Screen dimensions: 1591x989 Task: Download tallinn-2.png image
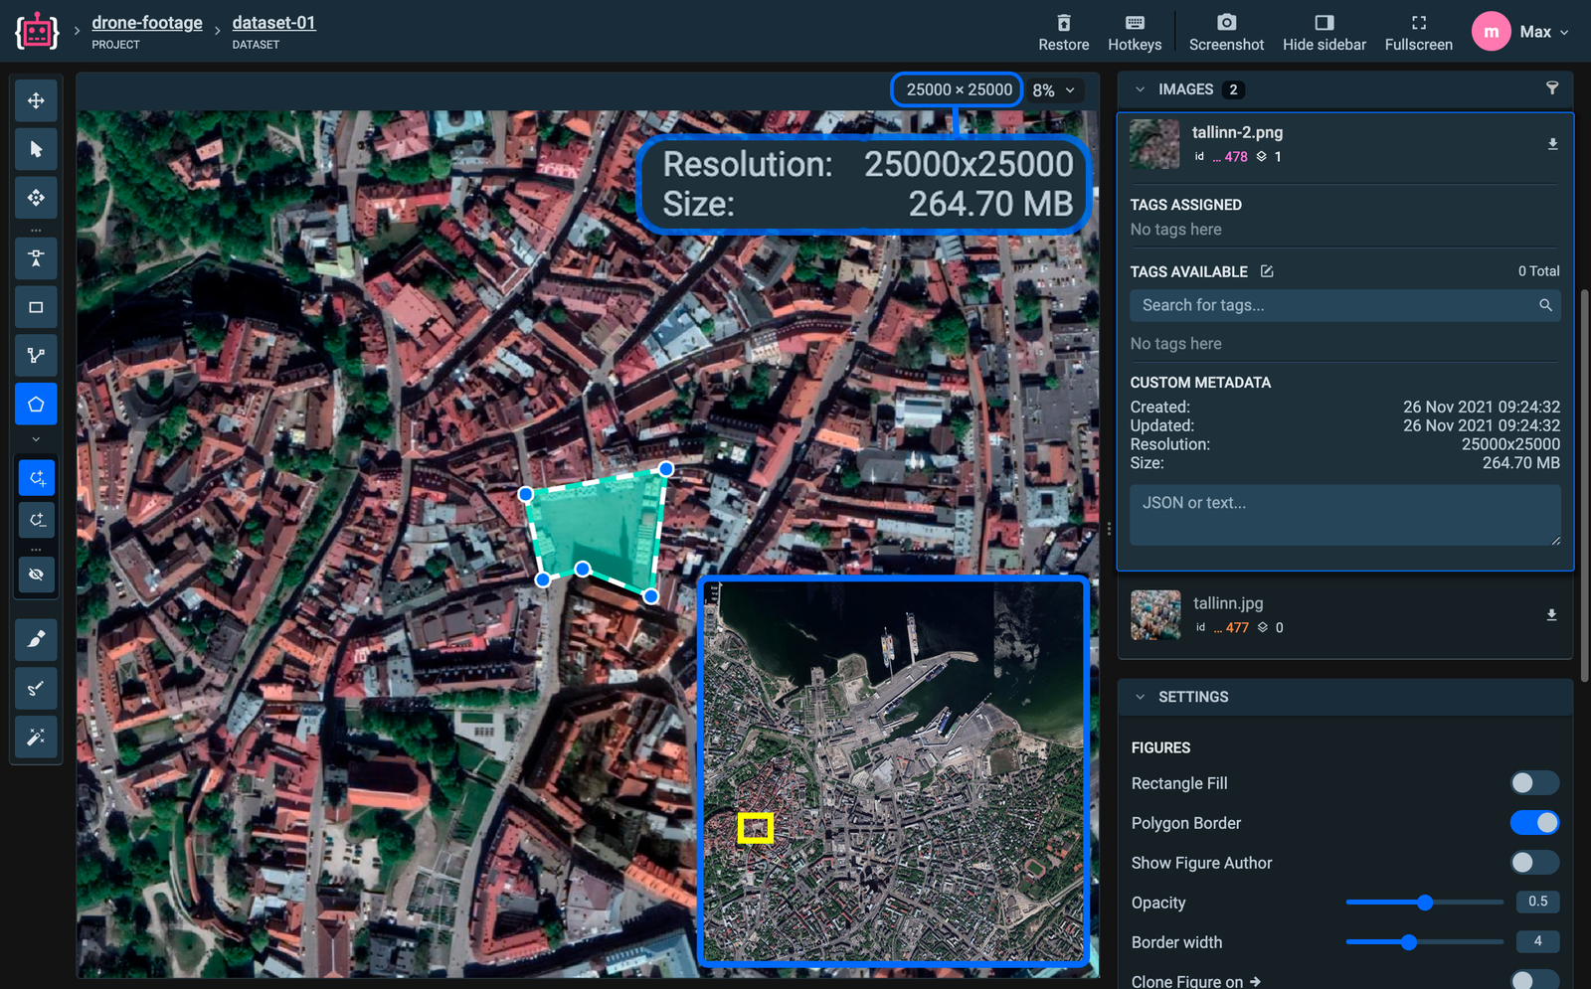point(1552,144)
